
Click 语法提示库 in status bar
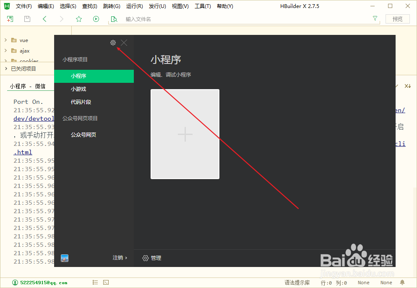tap(297, 283)
